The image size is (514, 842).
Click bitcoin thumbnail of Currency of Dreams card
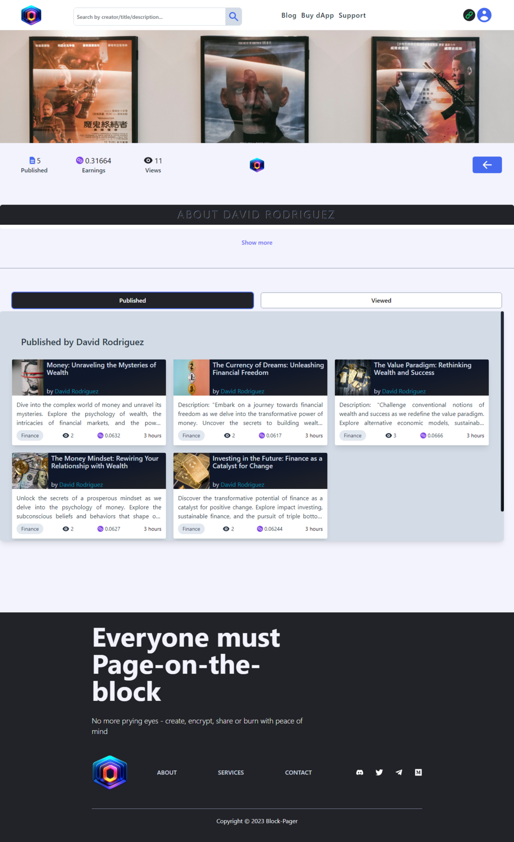[191, 378]
